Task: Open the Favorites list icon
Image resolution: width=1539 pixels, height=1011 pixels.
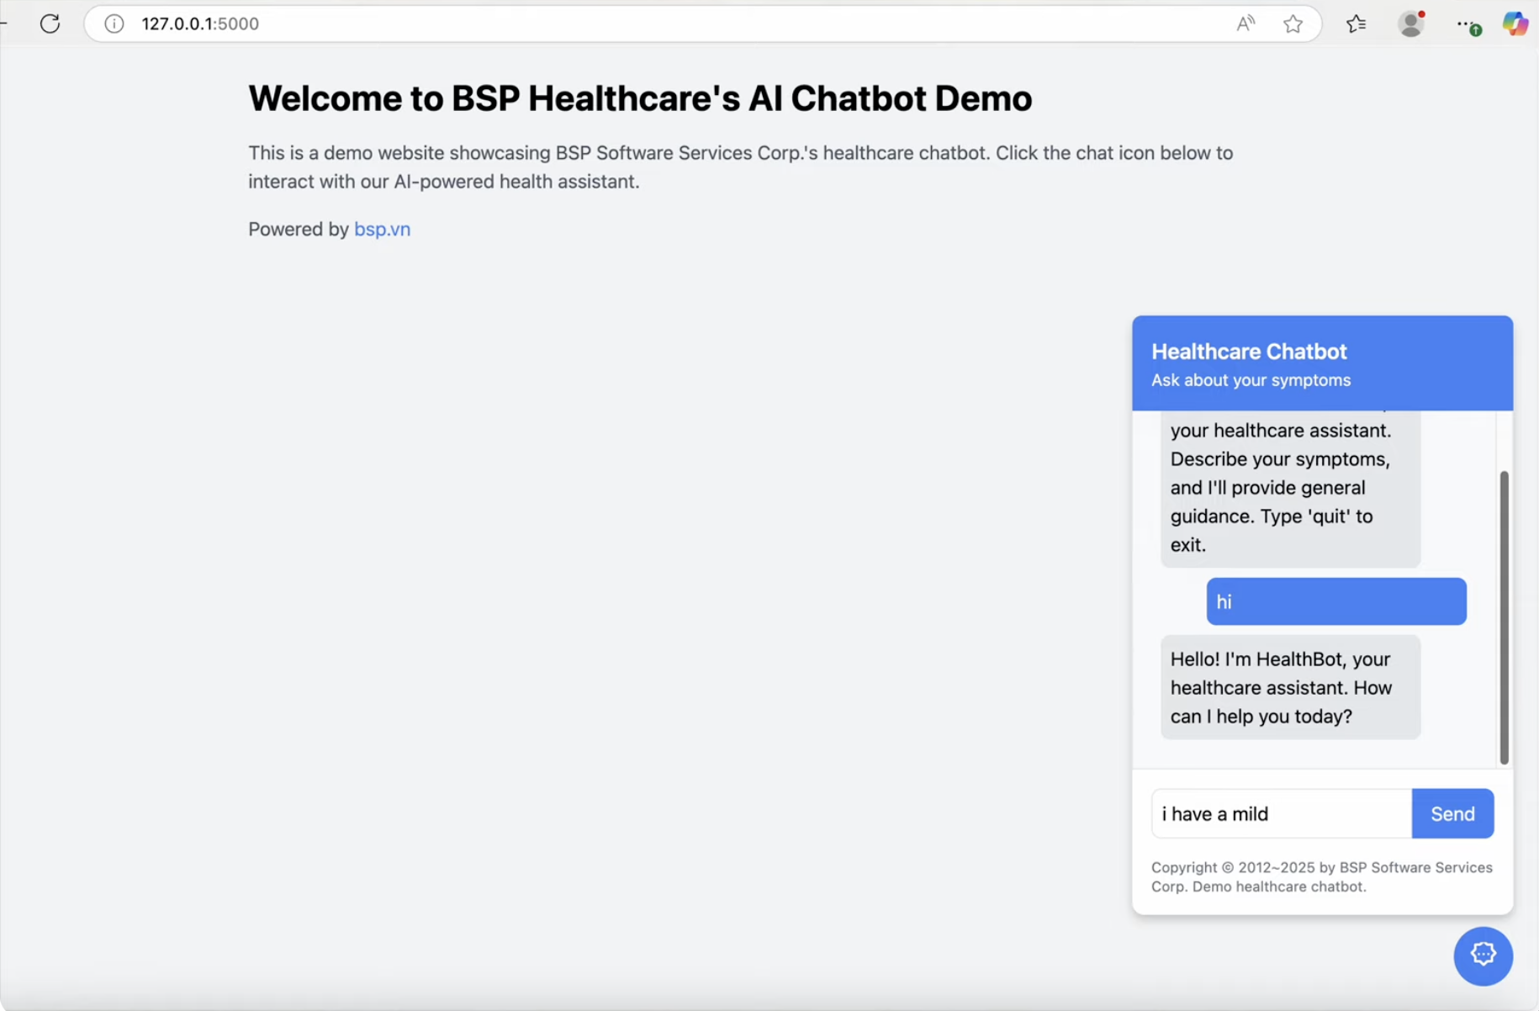Action: tap(1356, 24)
